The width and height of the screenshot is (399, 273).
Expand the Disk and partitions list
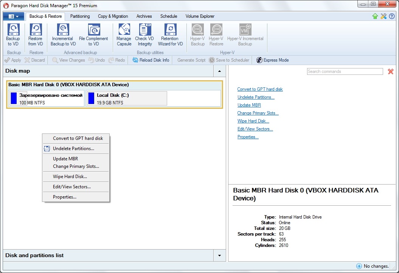pos(219,256)
